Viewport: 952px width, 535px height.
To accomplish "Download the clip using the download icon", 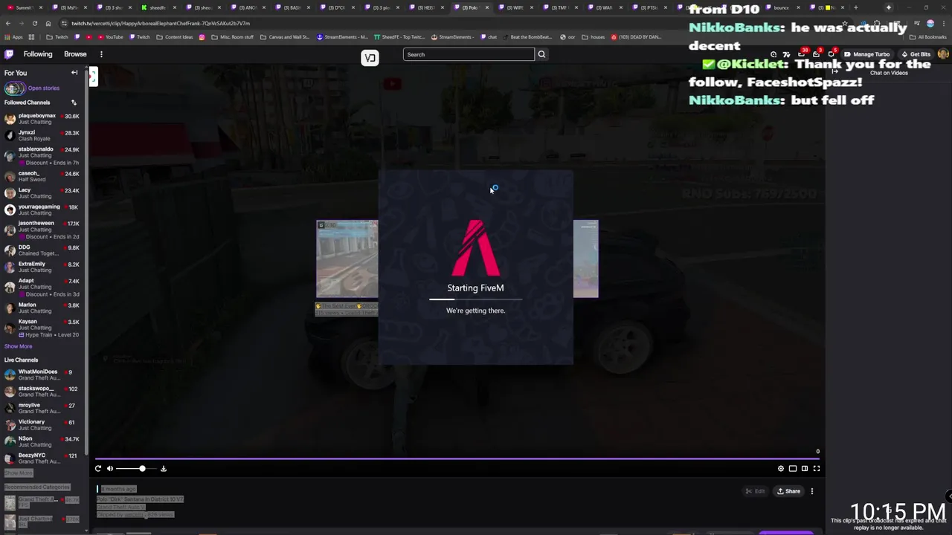I will tap(164, 468).
